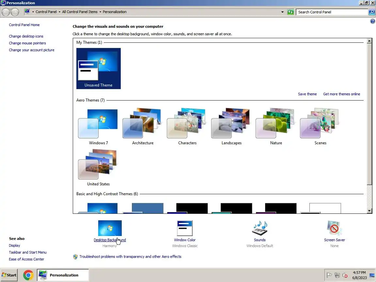Click the Control Panel icon in address bar
This screenshot has width=376, height=282.
(27, 11)
